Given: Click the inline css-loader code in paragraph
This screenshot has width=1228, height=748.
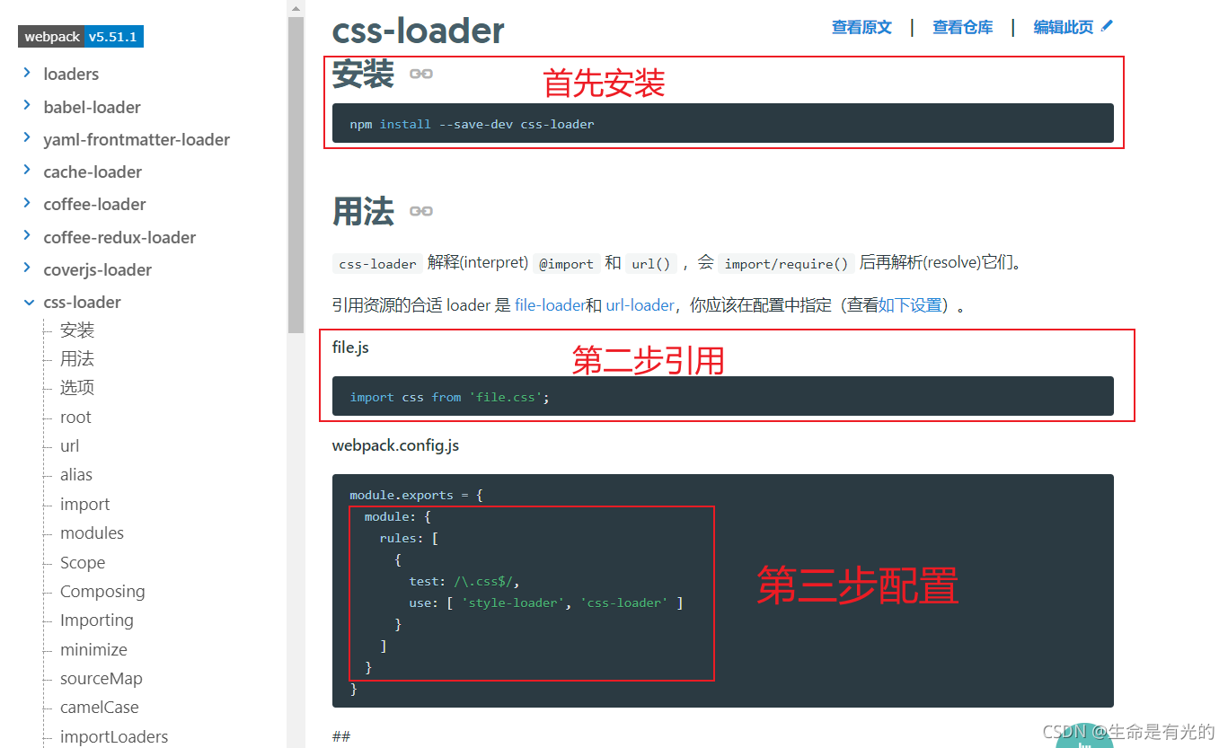Looking at the screenshot, I should tap(377, 264).
